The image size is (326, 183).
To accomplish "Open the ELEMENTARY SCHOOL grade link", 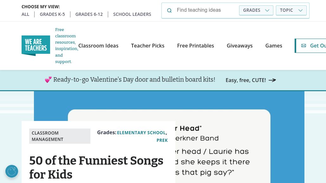I will pos(141,133).
